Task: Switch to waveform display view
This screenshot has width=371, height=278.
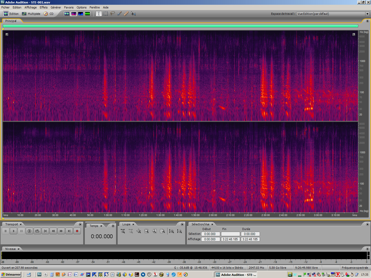Action: point(67,14)
